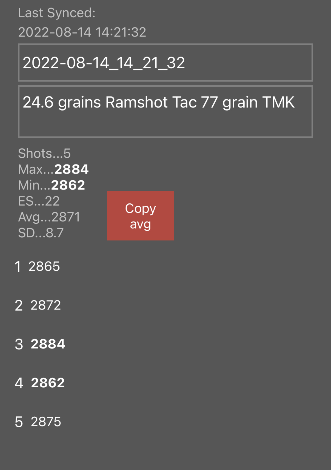Screen dimensions: 331x470
Task: Edit the notes field about Ramshot Tac
Action: [165, 112]
